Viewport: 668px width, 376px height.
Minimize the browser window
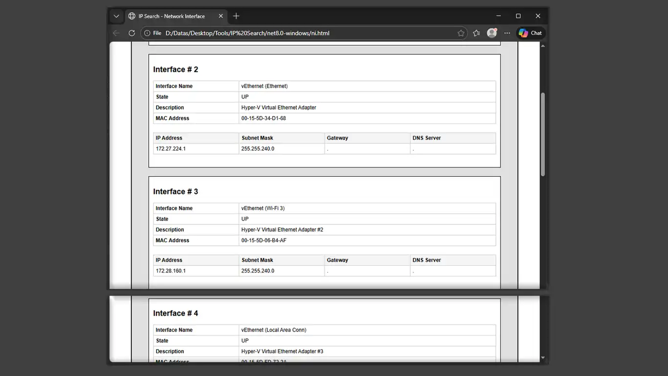498,16
